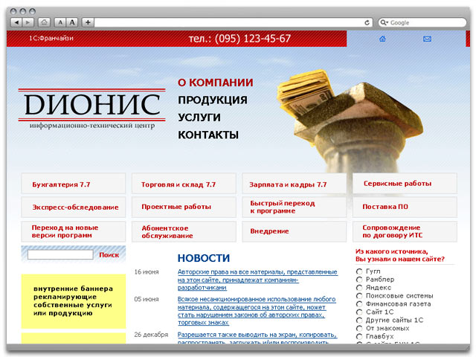Image resolution: width=476 pixels, height=357 pixels.
Task: Open Быстрый переход к программе section
Action: pos(295,207)
